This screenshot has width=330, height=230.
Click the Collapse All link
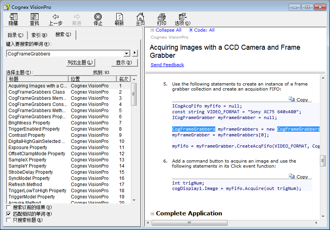[168, 30]
